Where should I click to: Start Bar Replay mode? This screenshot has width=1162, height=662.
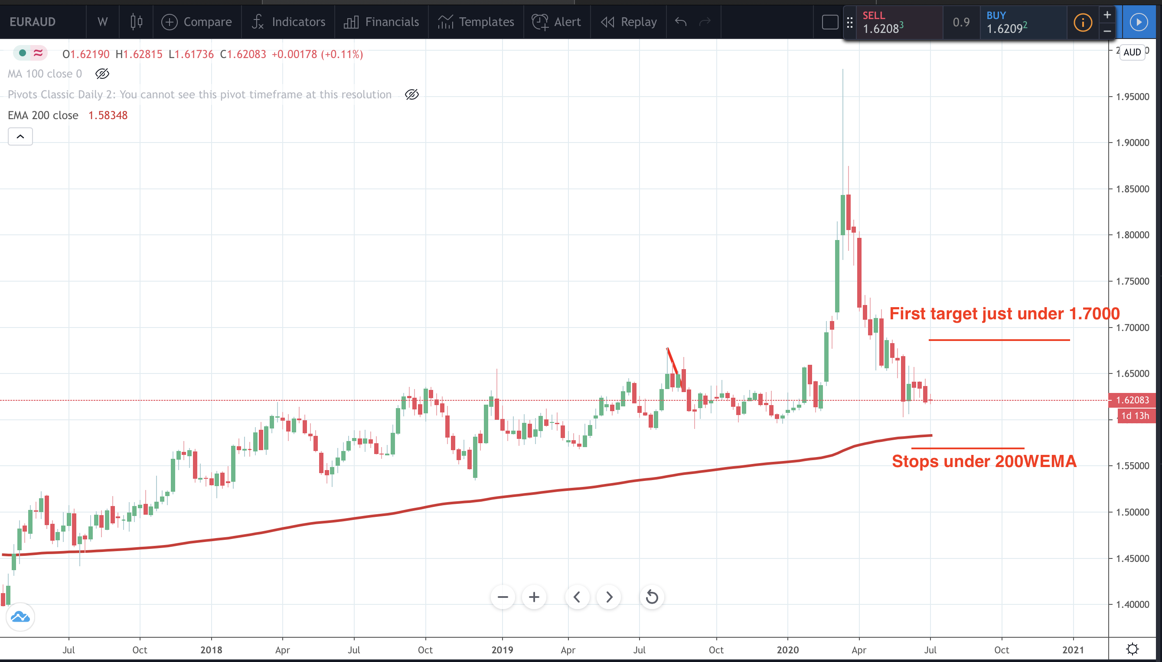(628, 22)
